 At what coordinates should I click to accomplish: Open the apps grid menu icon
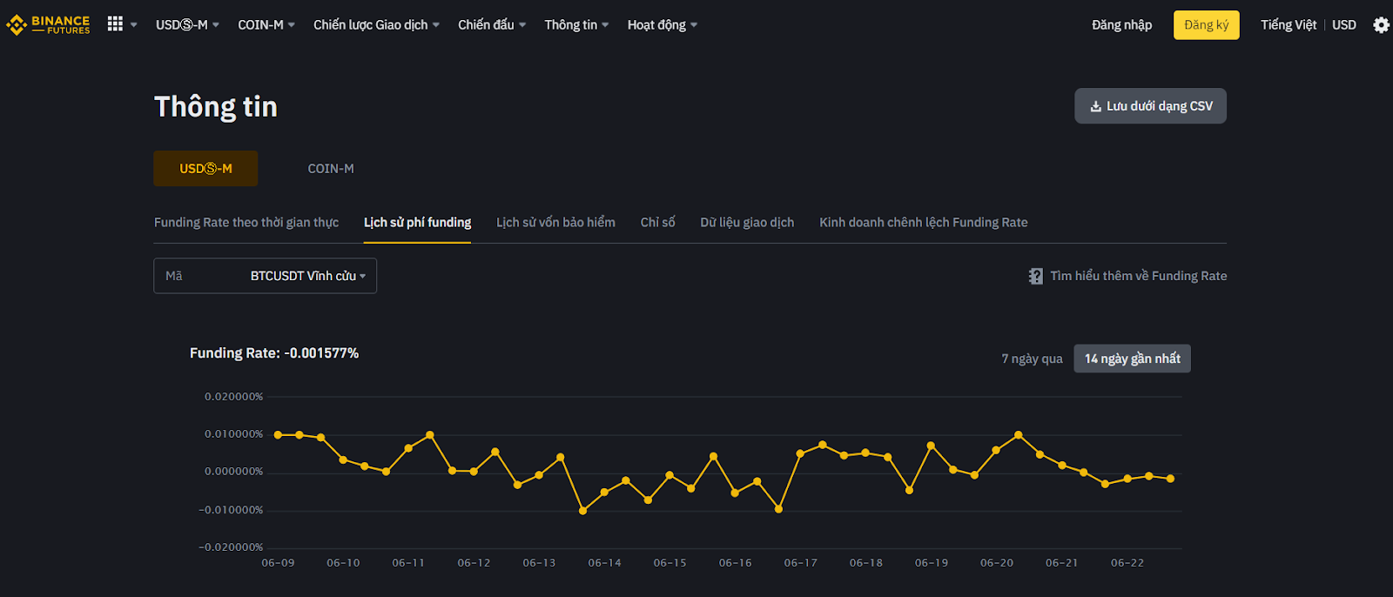(x=115, y=23)
